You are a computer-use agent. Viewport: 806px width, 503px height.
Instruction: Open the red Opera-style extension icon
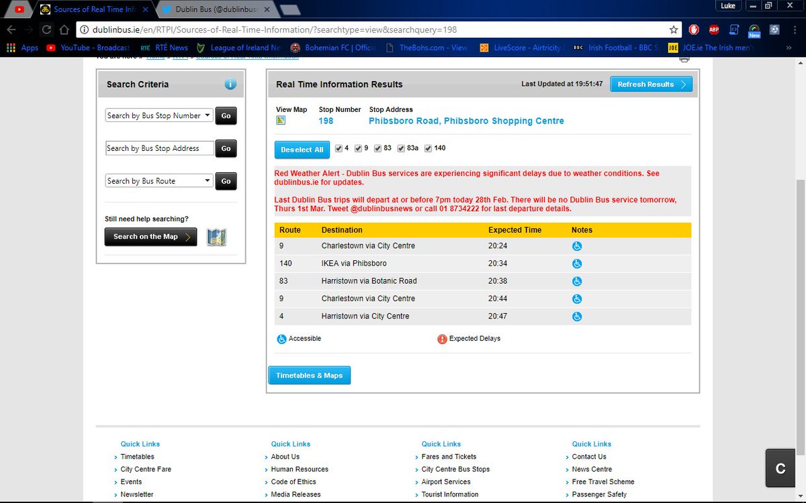click(x=695, y=30)
